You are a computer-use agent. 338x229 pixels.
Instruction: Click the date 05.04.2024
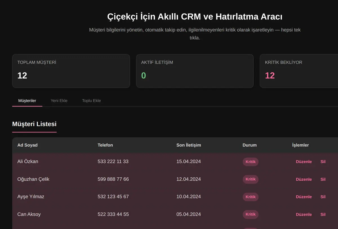point(189,214)
